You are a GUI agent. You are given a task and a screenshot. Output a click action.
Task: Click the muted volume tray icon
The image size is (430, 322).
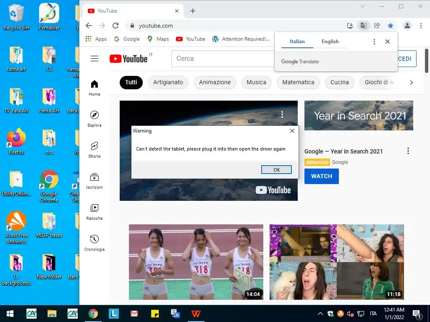click(350, 314)
